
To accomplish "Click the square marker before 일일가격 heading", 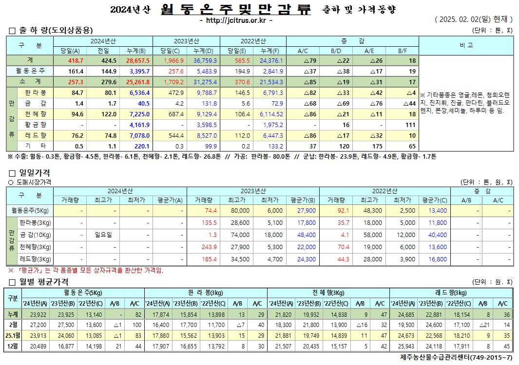I will [x=12, y=173].
